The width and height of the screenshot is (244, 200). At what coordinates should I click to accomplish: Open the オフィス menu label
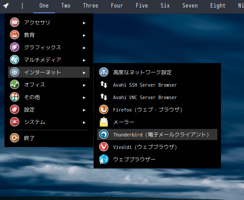35,84
